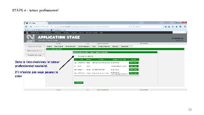The height and width of the screenshot is (115, 204).
Task: Open ENT Personnels in the black menu bar
Action: pyautogui.click(x=46, y=33)
